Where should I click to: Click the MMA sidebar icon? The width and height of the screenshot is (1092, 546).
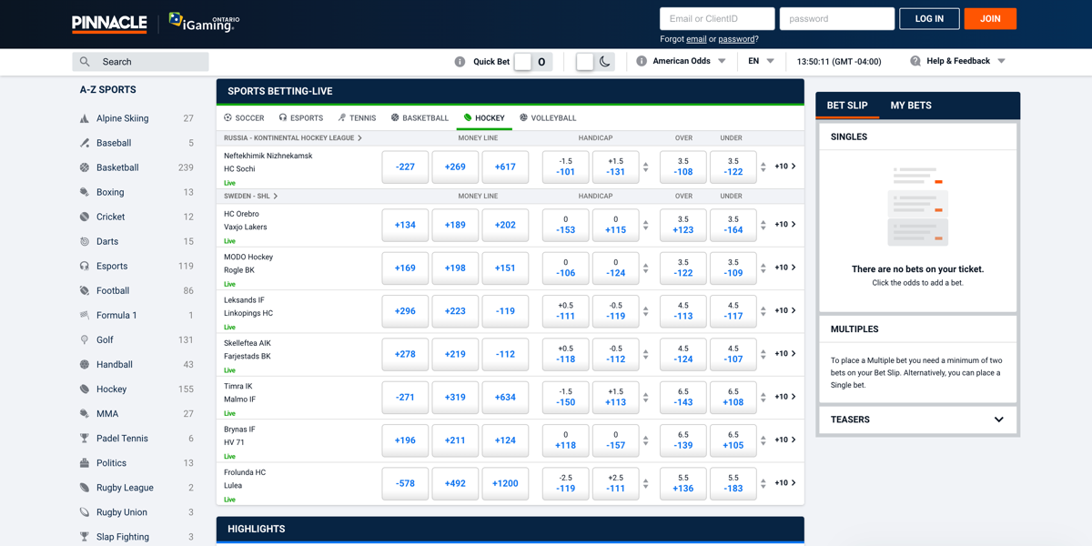(84, 413)
